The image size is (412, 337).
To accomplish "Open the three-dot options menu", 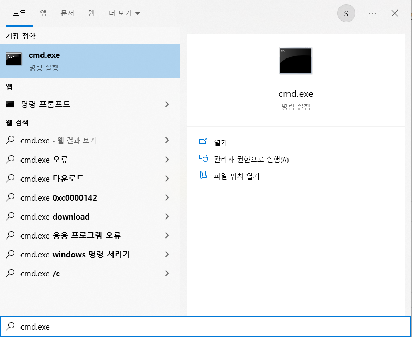I will pyautogui.click(x=373, y=13).
